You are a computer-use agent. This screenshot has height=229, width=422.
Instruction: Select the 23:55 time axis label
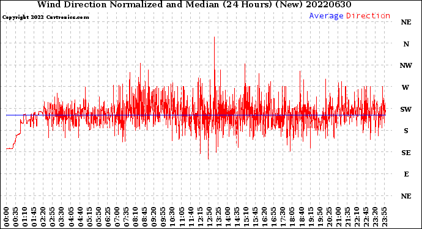coord(384,217)
